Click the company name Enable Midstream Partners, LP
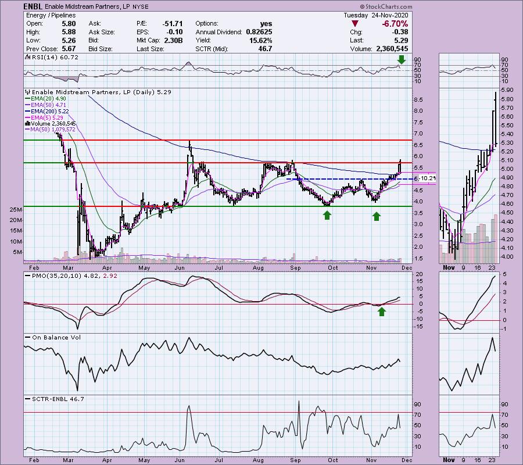 [x=87, y=6]
